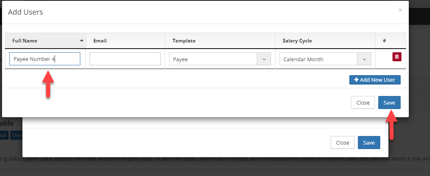
Task: Click the Salary Cycle column header
Action: [x=297, y=41]
